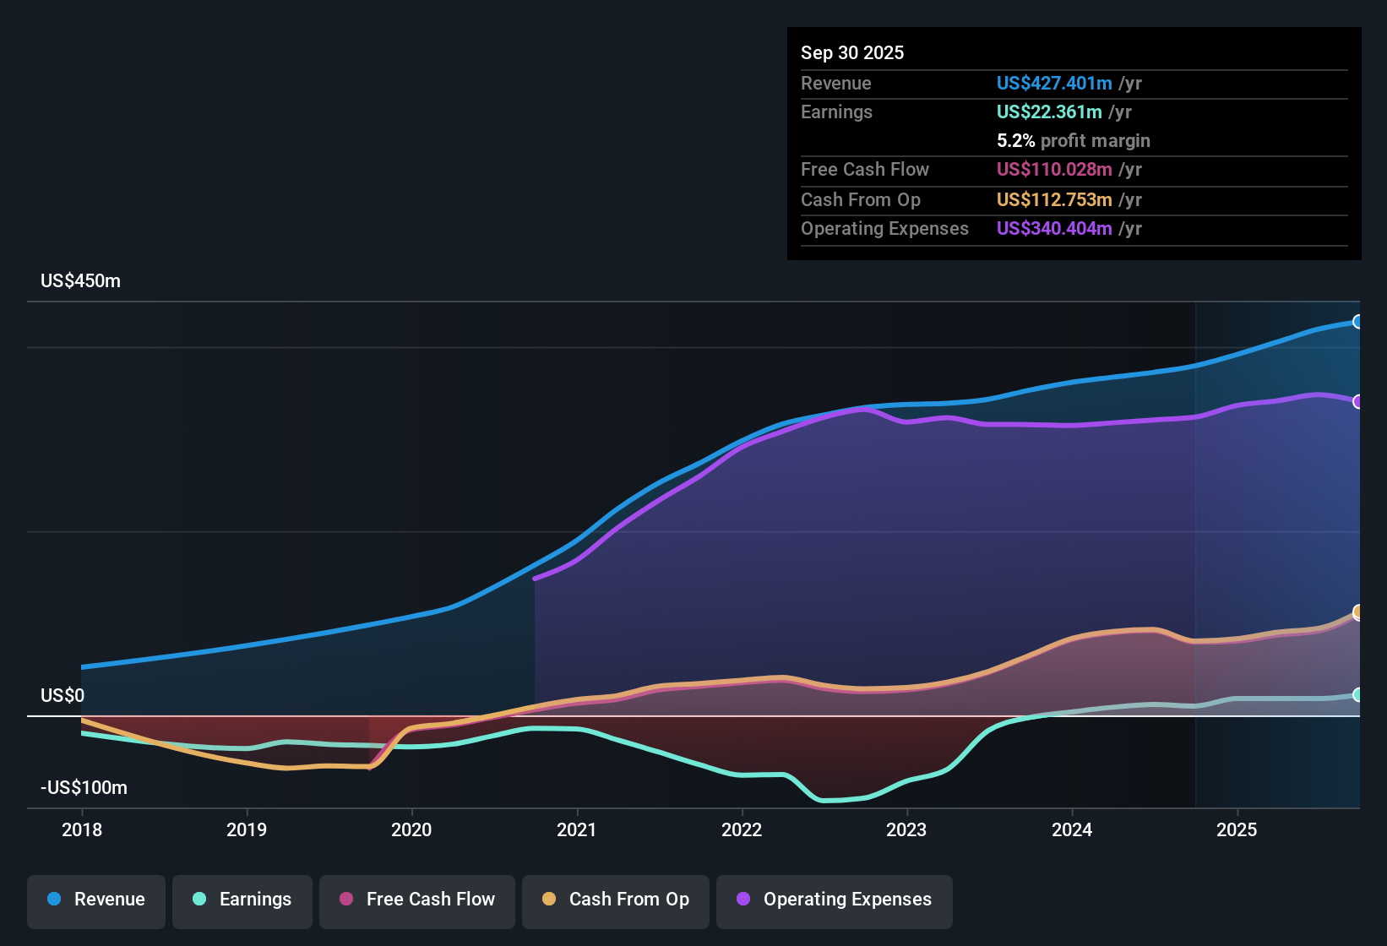
Task: Click the teal Earnings dot in the legend
Action: click(199, 900)
